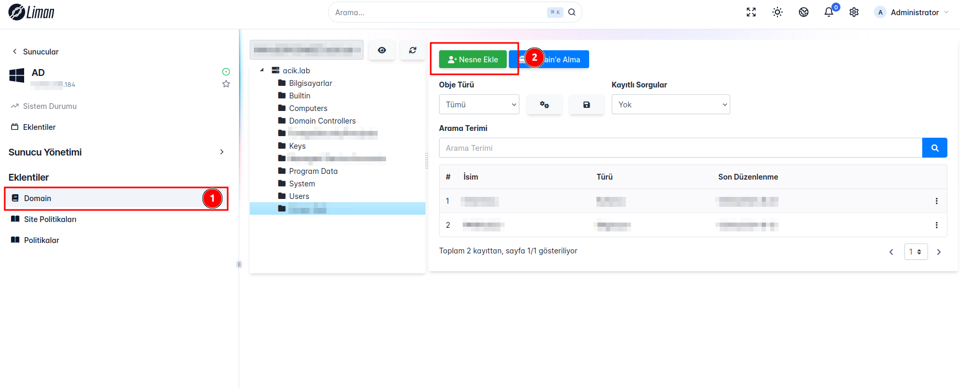960x388 pixels.
Task: Toggle fullscreen mode icon
Action: [x=751, y=12]
